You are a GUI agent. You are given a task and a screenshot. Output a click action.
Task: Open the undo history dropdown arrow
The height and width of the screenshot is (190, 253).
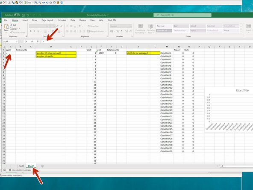coord(30,15)
